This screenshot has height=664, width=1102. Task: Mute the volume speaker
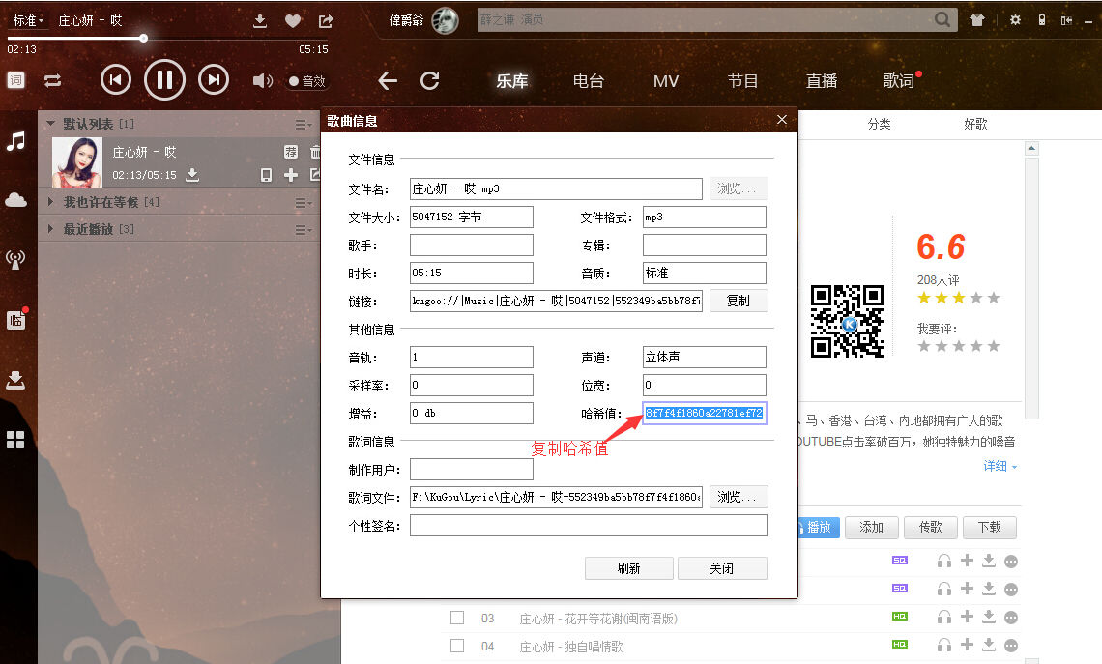point(262,81)
